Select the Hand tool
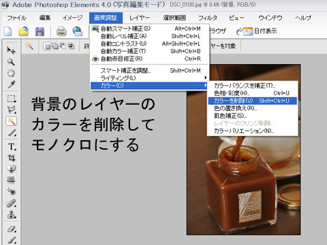Image resolution: width=327 pixels, height=245 pixels. (x=11, y=73)
